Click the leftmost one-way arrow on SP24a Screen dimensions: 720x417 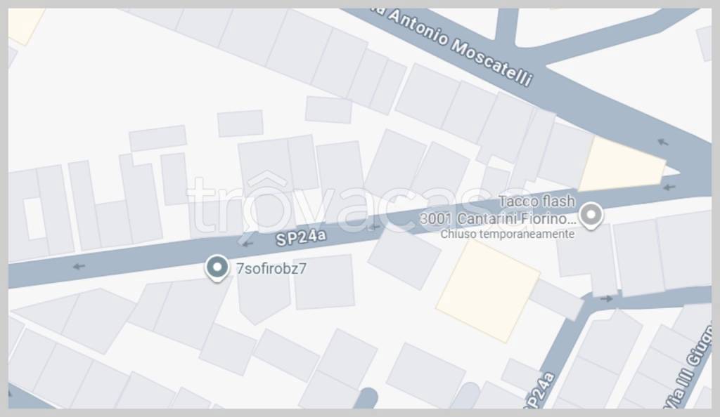(x=79, y=266)
